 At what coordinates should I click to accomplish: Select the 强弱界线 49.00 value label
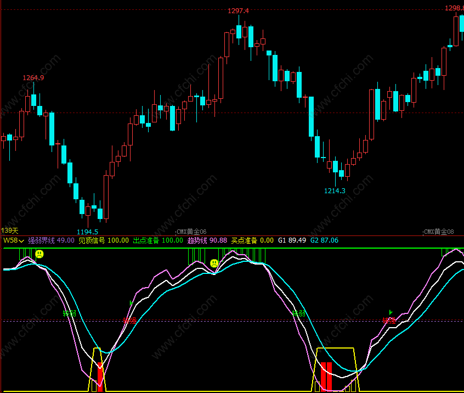[x=51, y=240]
